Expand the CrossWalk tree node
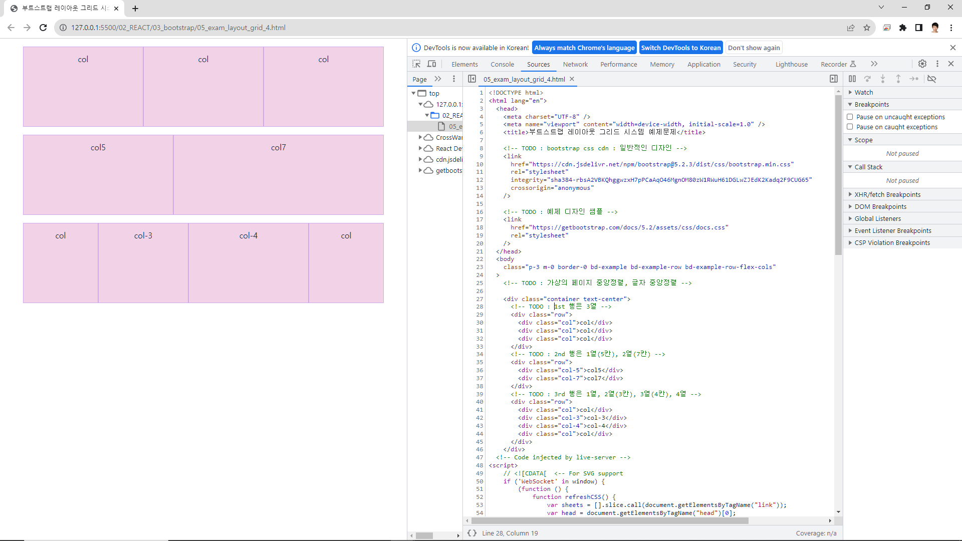 420,137
